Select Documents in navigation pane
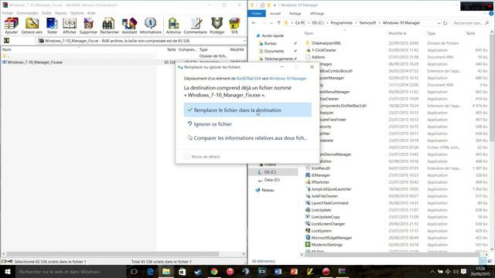The height and width of the screenshot is (278, 495). pyautogui.click(x=274, y=51)
